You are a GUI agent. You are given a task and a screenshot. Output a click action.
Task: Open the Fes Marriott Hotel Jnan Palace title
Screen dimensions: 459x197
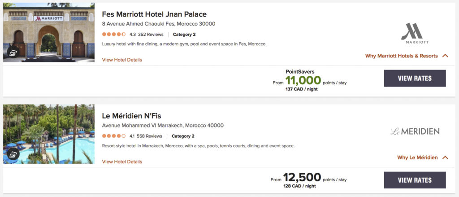coord(154,14)
